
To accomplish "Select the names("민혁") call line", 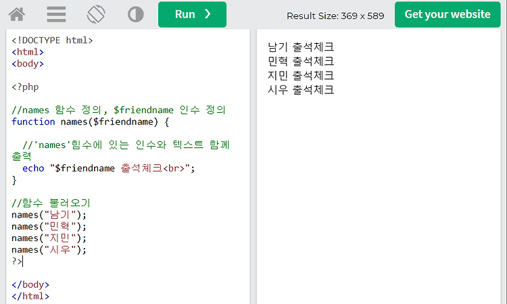I will 49,226.
